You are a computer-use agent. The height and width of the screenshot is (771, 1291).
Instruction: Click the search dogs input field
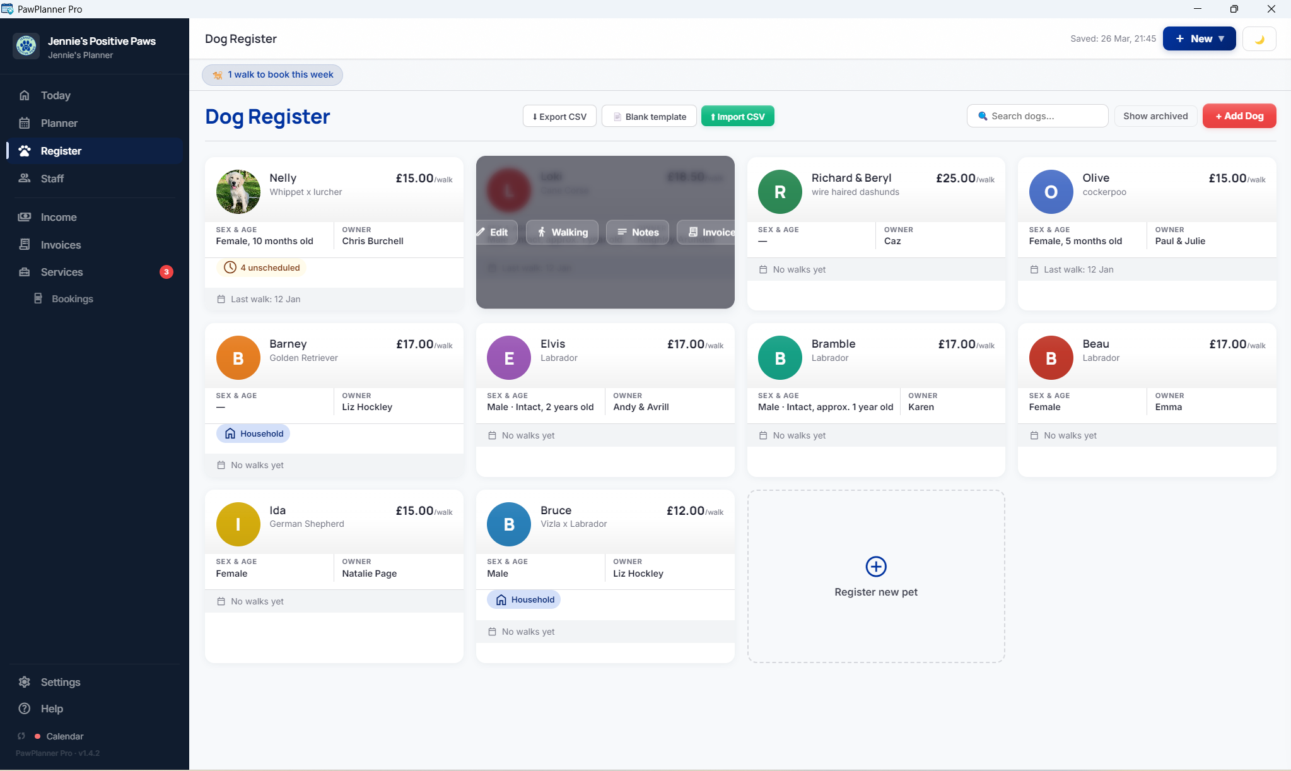point(1037,115)
